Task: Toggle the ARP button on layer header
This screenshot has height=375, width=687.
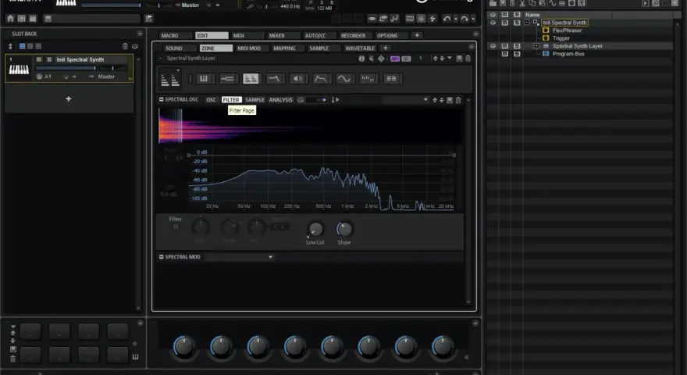Action: pyautogui.click(x=395, y=59)
